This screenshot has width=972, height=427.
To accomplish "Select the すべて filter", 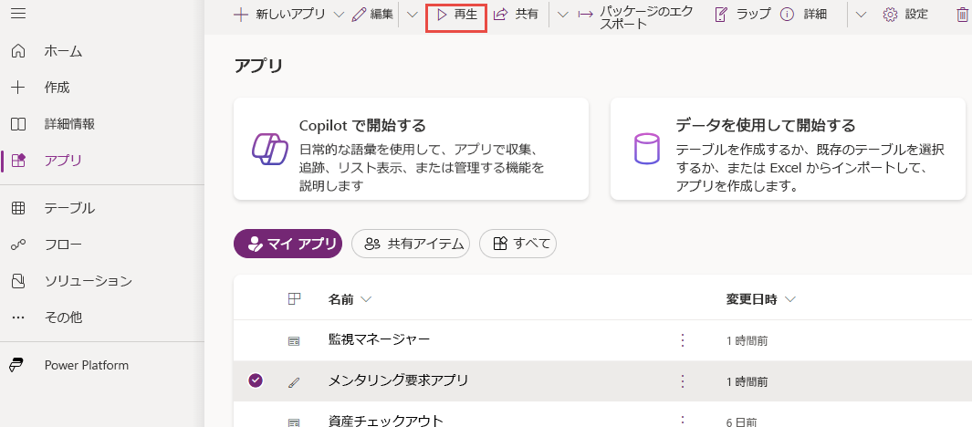I will (518, 244).
